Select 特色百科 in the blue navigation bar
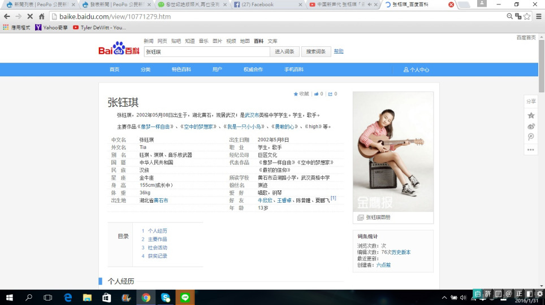Screen dimensions: 545x305 tap(181, 69)
